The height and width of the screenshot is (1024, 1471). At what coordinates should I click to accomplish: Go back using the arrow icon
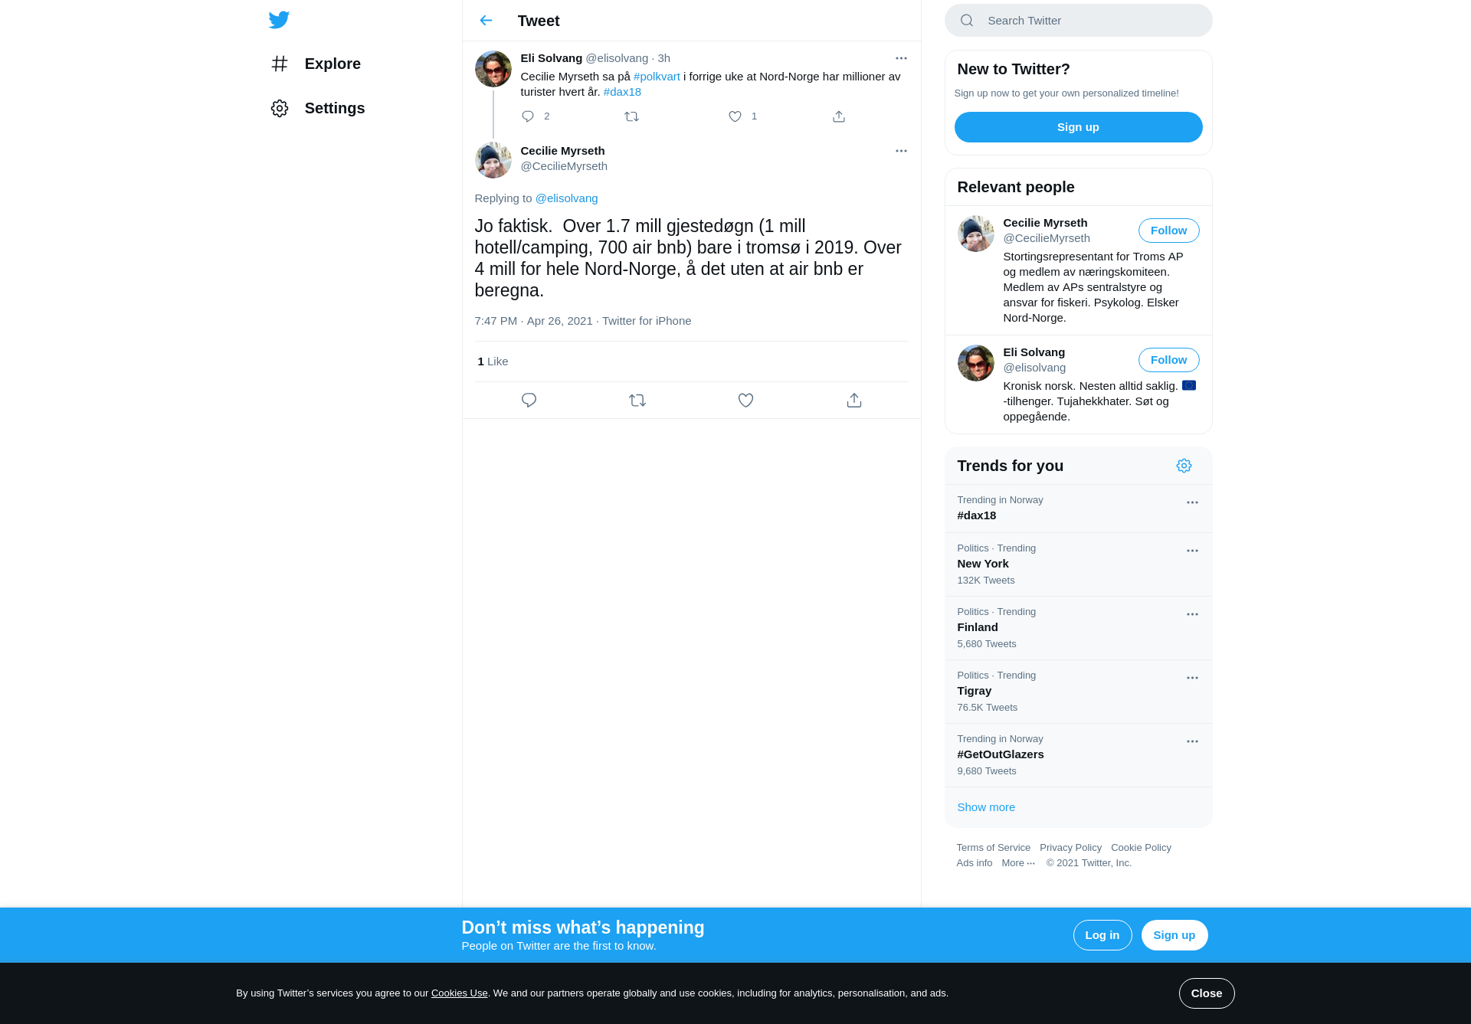(486, 21)
